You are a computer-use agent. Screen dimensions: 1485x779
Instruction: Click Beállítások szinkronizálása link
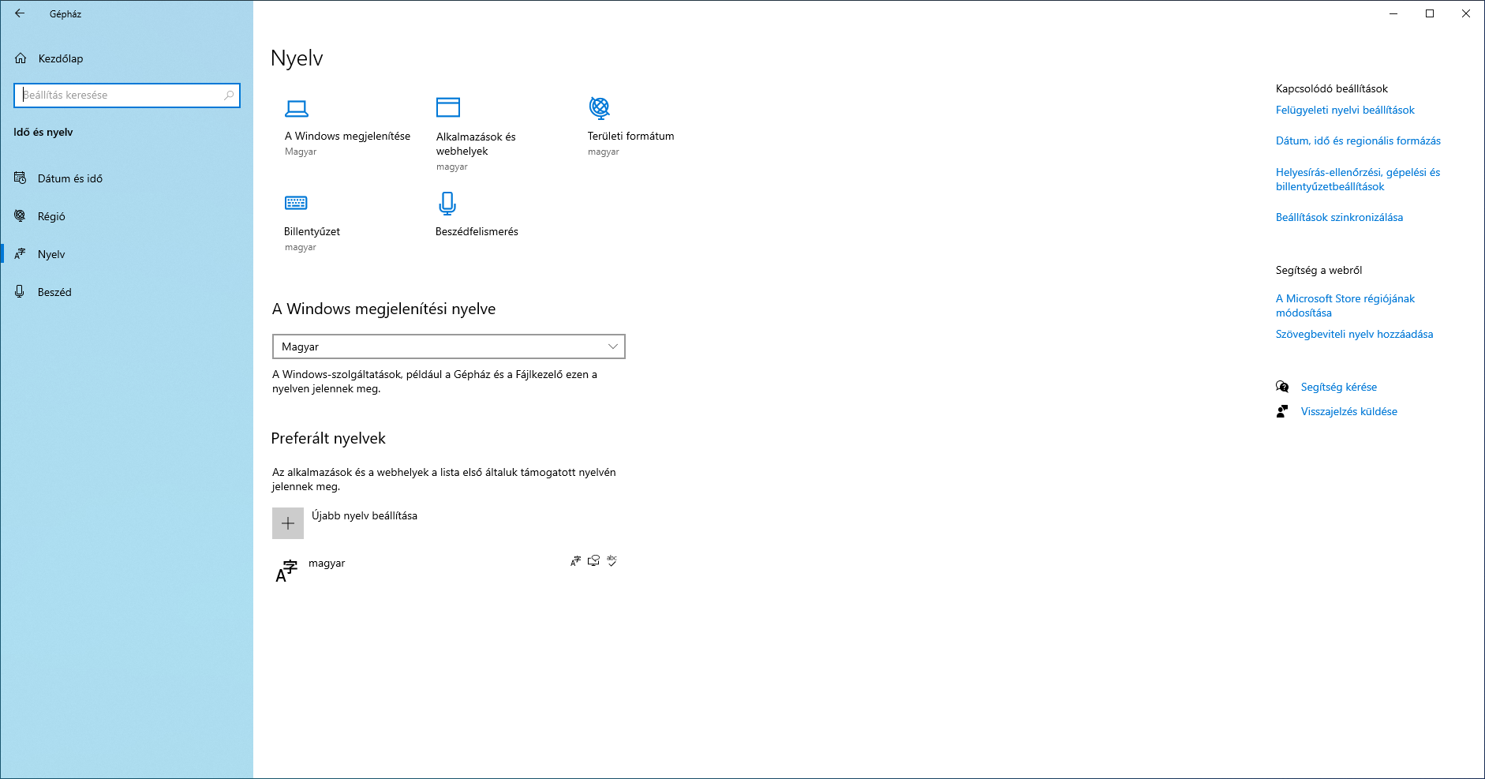click(x=1339, y=217)
